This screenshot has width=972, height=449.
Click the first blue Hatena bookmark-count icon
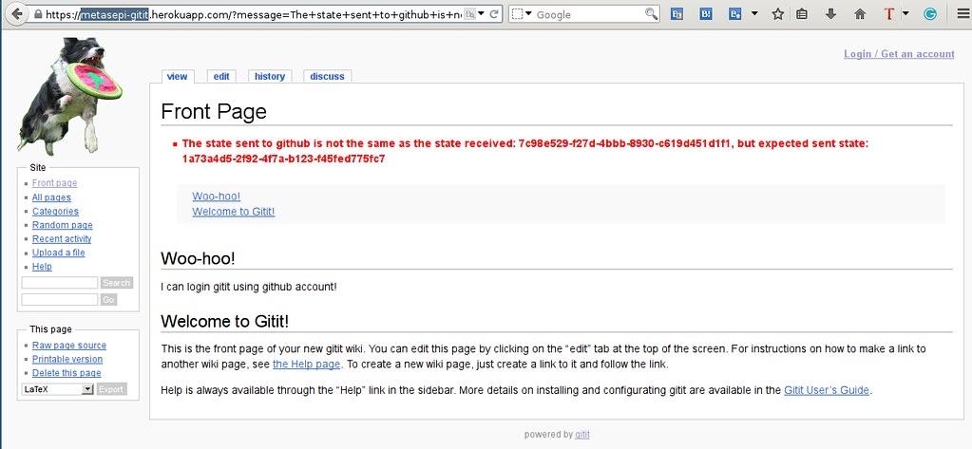677,14
